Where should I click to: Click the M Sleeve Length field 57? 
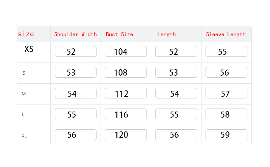pyautogui.click(x=226, y=93)
